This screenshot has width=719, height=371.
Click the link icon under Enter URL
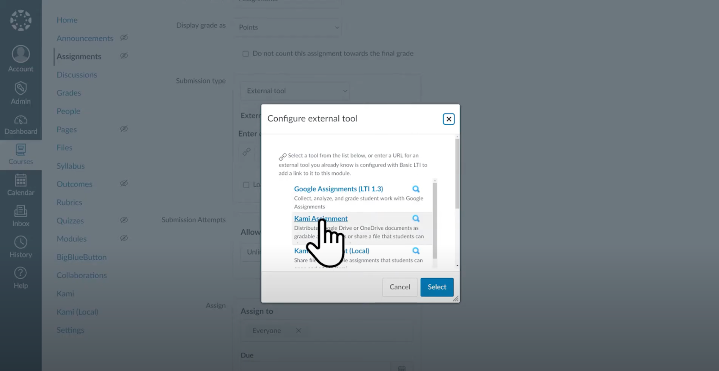click(x=247, y=152)
